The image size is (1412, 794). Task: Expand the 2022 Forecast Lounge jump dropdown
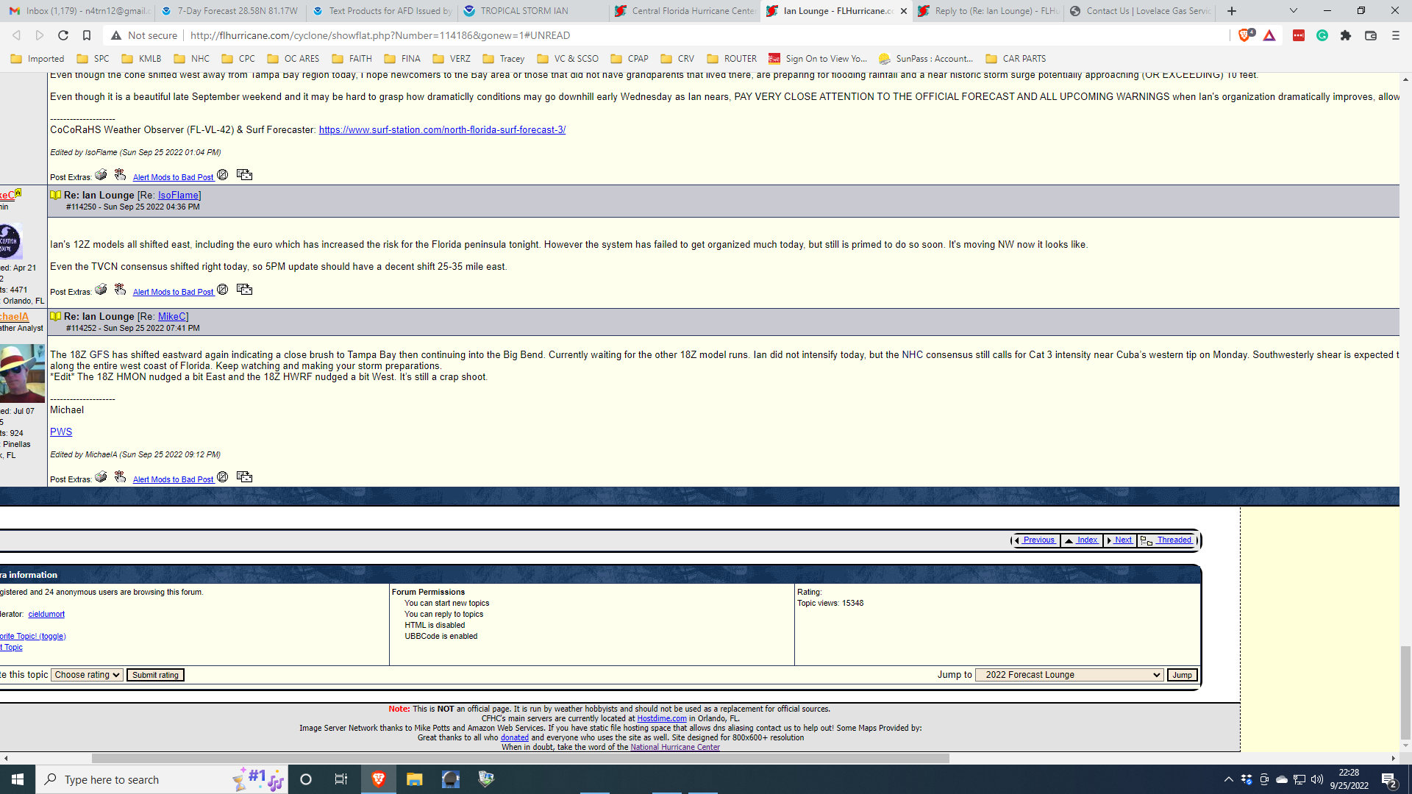pyautogui.click(x=1069, y=675)
